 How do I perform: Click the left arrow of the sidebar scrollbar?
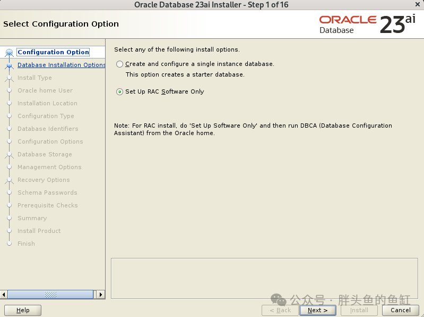pos(4,295)
